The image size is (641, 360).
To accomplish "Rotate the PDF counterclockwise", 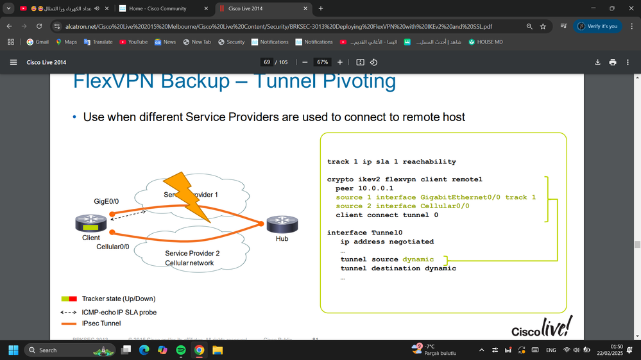I will (373, 62).
